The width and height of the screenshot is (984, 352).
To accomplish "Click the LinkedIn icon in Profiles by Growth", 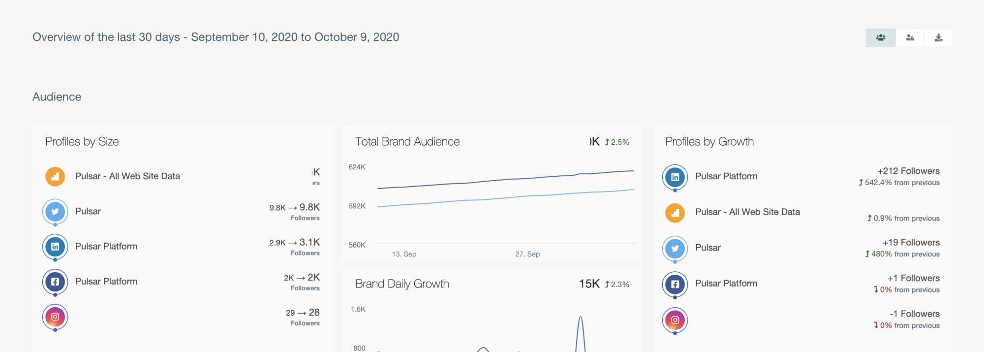I will (675, 177).
